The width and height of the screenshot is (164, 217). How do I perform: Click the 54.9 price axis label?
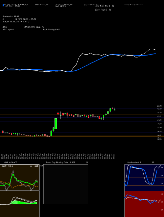coord(159,116)
